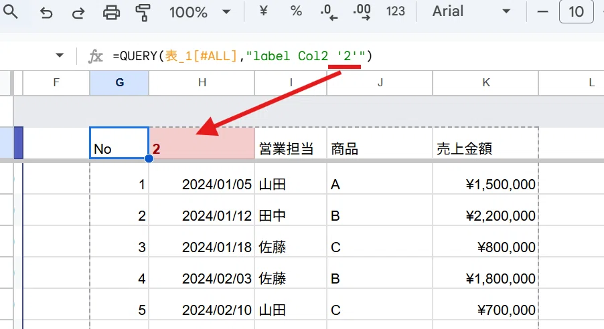Select the No cell with value 2

point(119,210)
